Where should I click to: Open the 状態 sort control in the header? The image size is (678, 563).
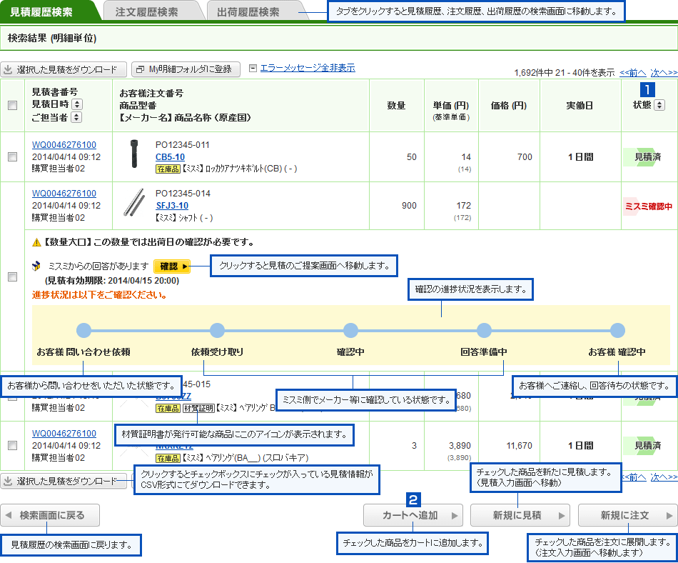pyautogui.click(x=659, y=105)
